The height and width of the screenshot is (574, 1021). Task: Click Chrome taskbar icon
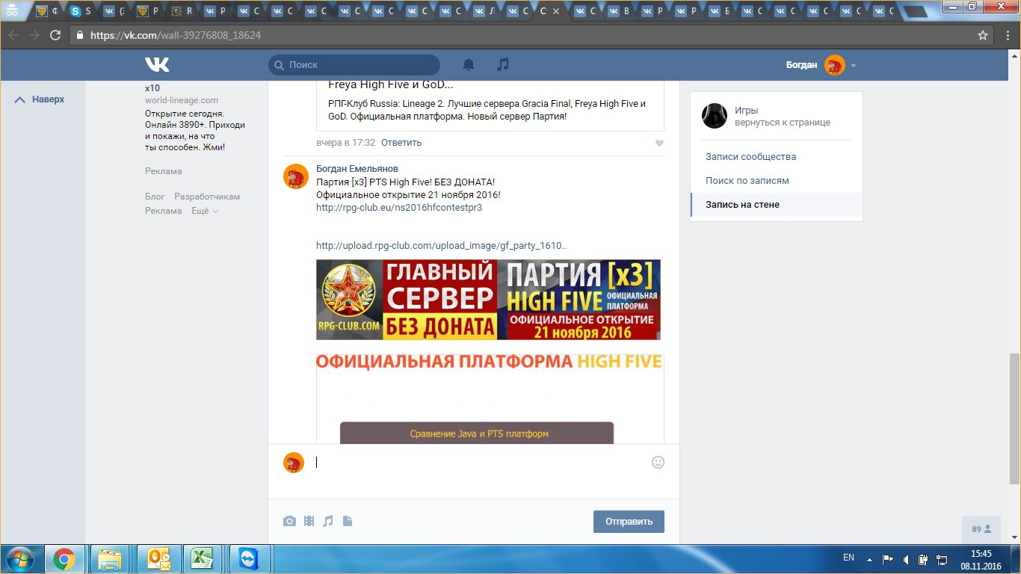click(x=64, y=559)
